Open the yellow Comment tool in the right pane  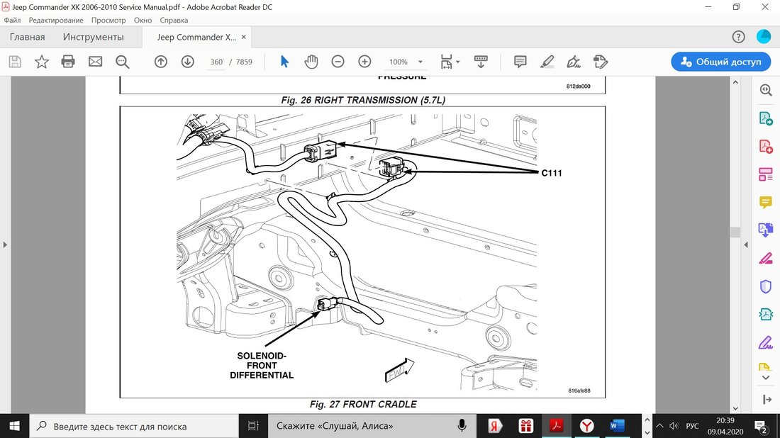tap(766, 203)
